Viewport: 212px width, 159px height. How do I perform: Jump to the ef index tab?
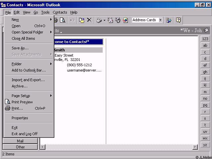tap(205, 65)
